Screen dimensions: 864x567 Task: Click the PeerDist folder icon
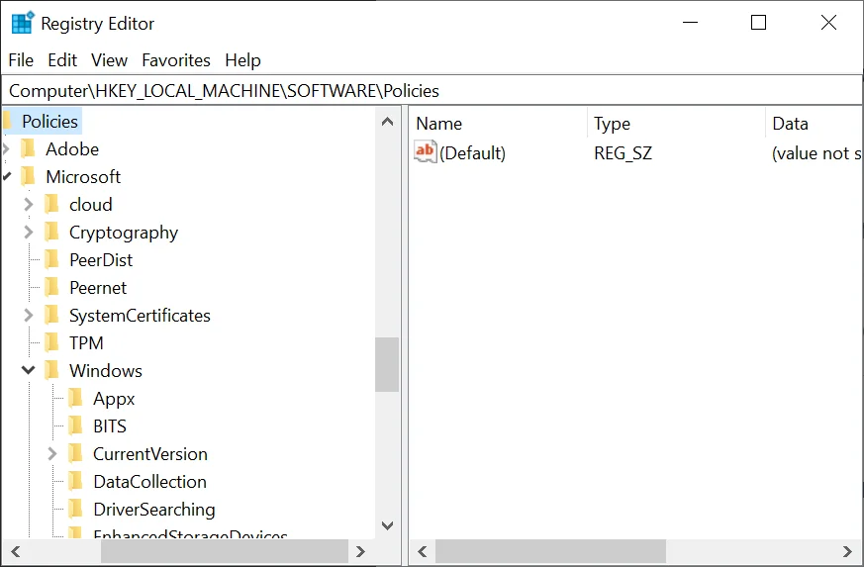point(51,259)
